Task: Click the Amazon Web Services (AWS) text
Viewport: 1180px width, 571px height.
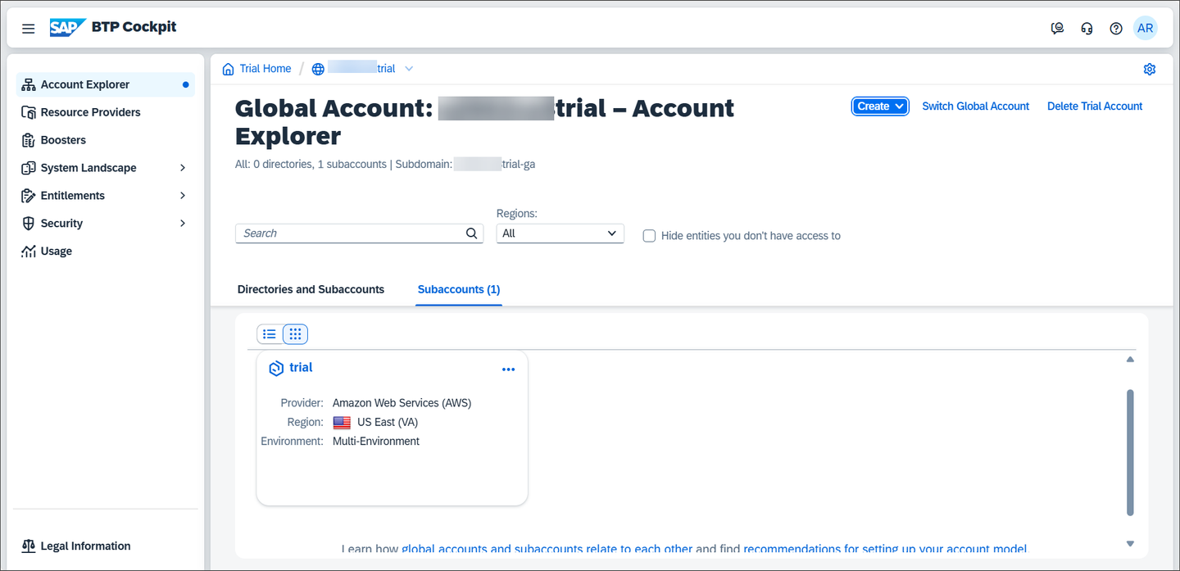Action: point(402,403)
